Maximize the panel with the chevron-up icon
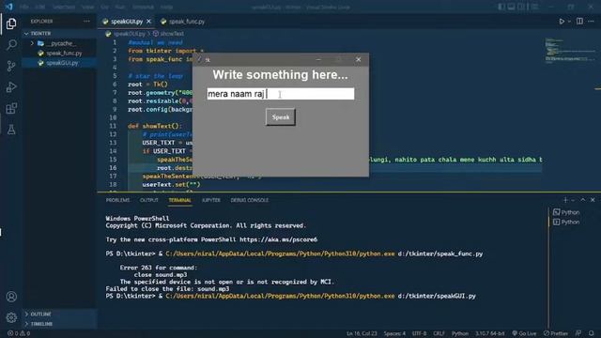The height and width of the screenshot is (338, 601). 583,200
